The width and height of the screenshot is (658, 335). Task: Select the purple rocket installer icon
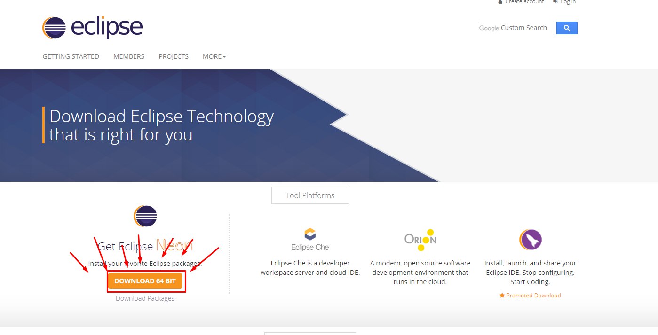click(x=530, y=240)
